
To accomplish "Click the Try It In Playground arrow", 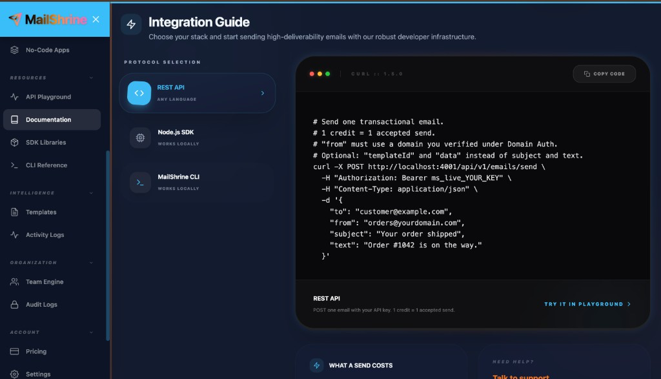I will click(x=629, y=304).
